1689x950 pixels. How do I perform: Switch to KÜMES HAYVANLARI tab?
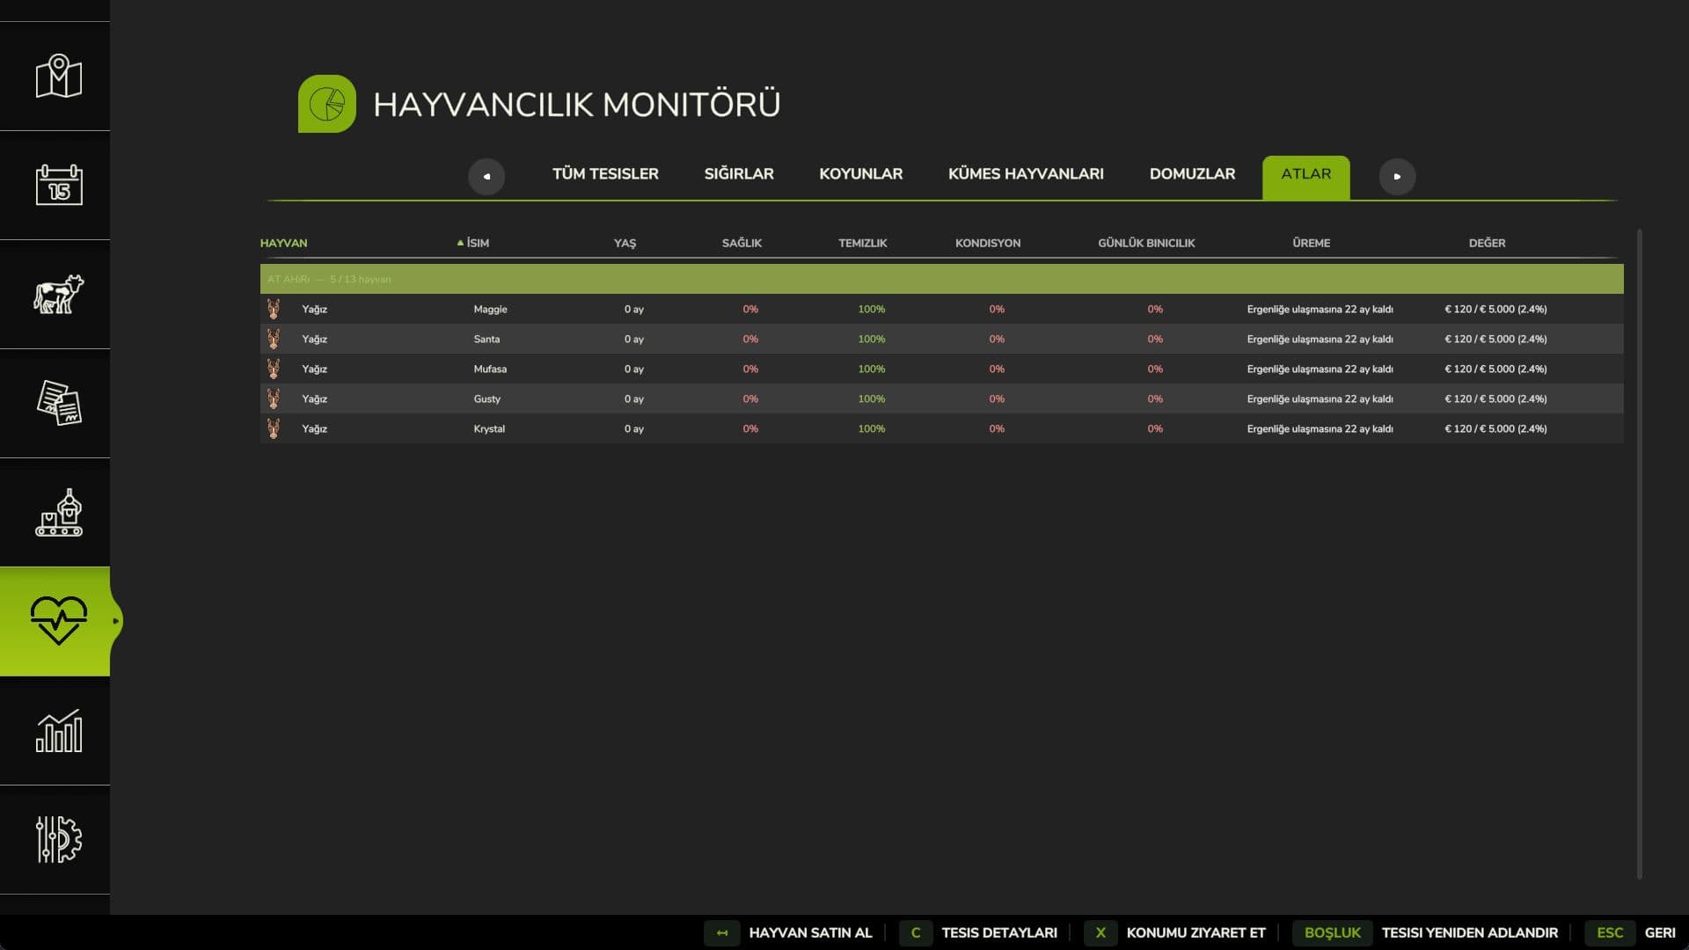(1026, 174)
